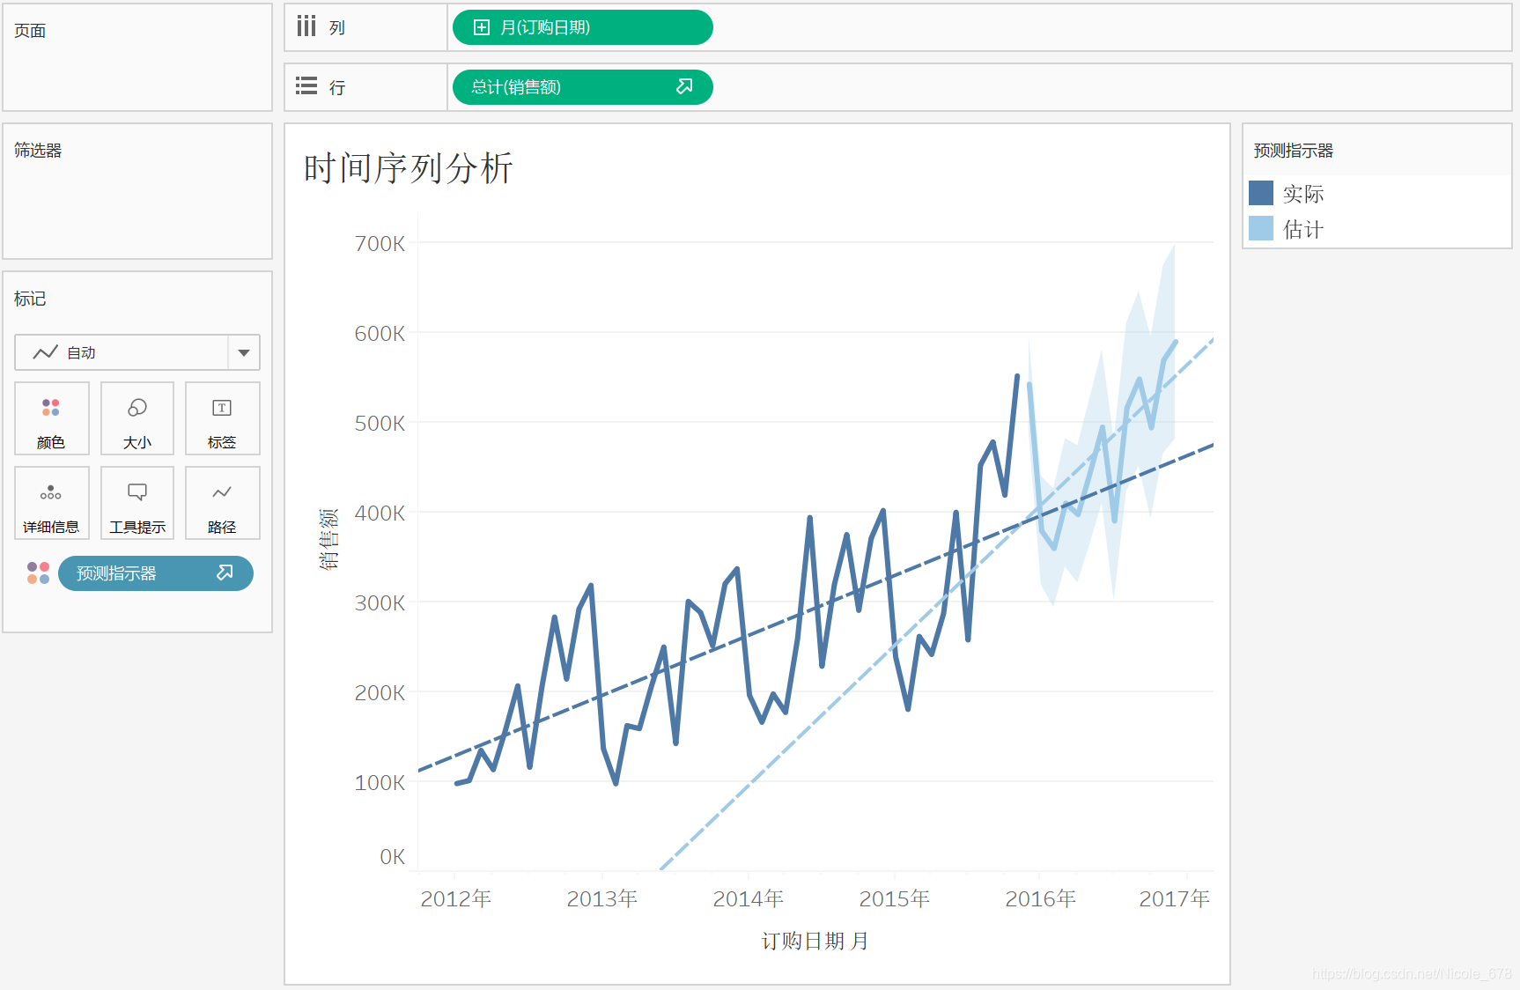Click the Label (标签) marks card

222,418
